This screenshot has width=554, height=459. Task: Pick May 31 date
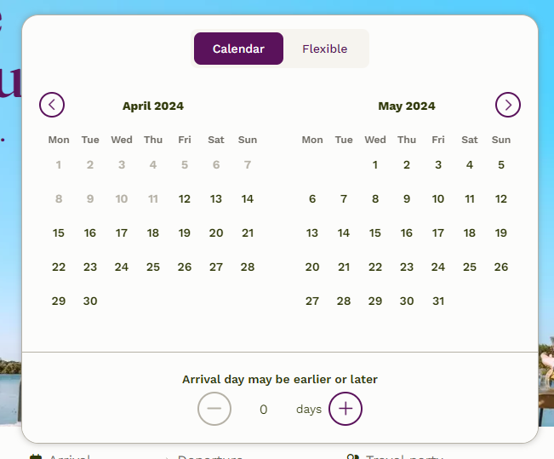(438, 301)
